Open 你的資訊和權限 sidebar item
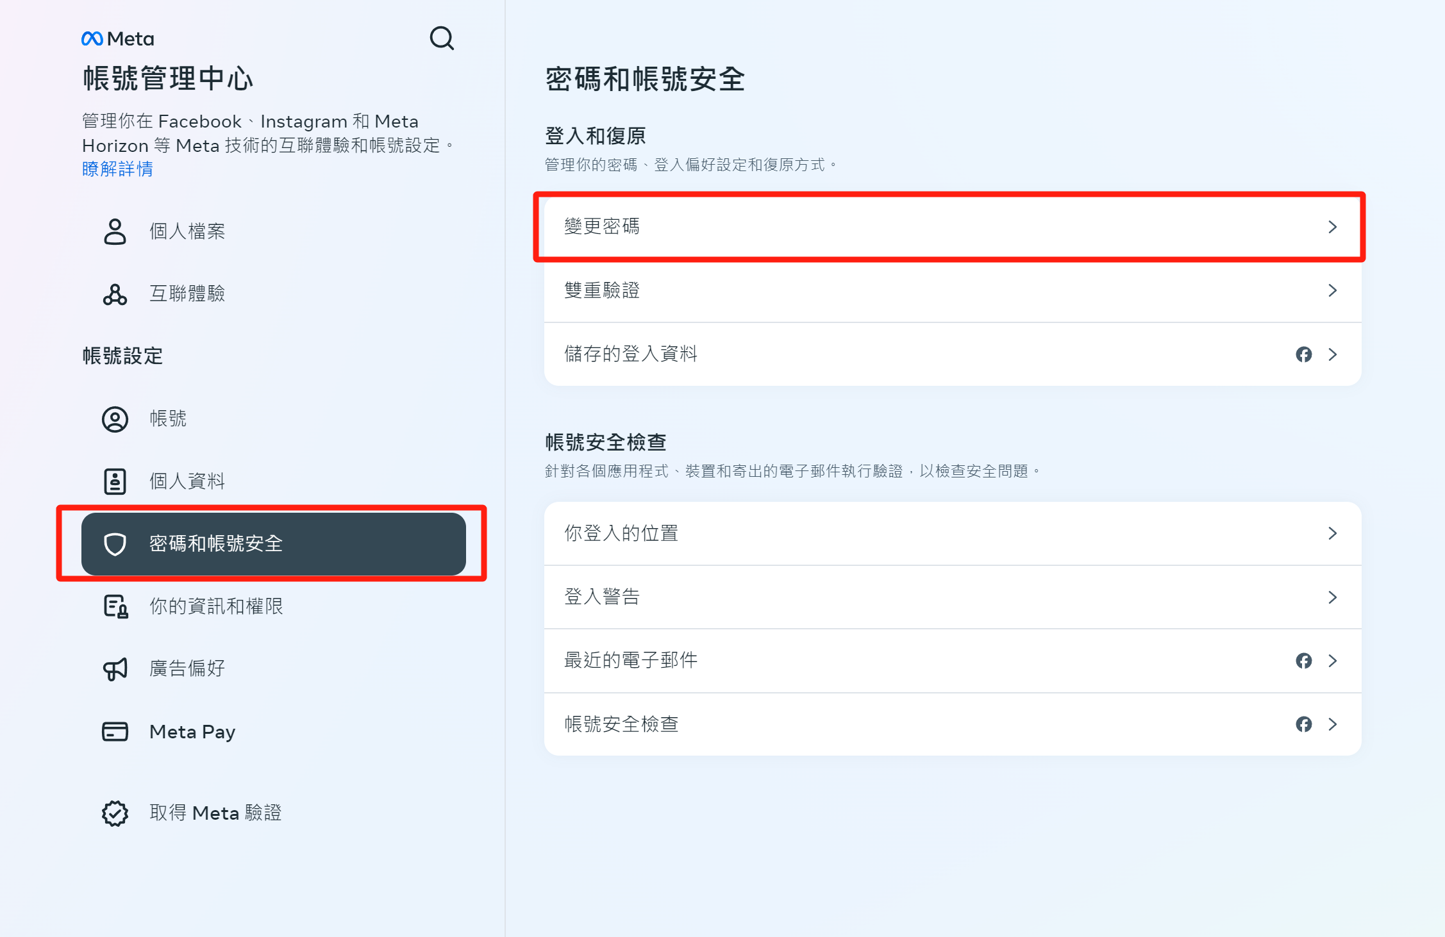 (x=216, y=606)
